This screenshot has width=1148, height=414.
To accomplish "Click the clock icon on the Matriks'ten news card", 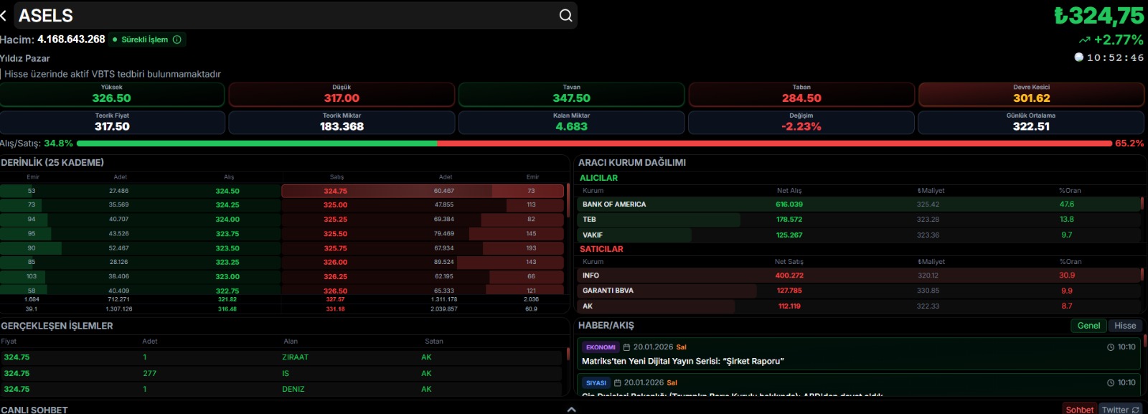I will click(1111, 347).
